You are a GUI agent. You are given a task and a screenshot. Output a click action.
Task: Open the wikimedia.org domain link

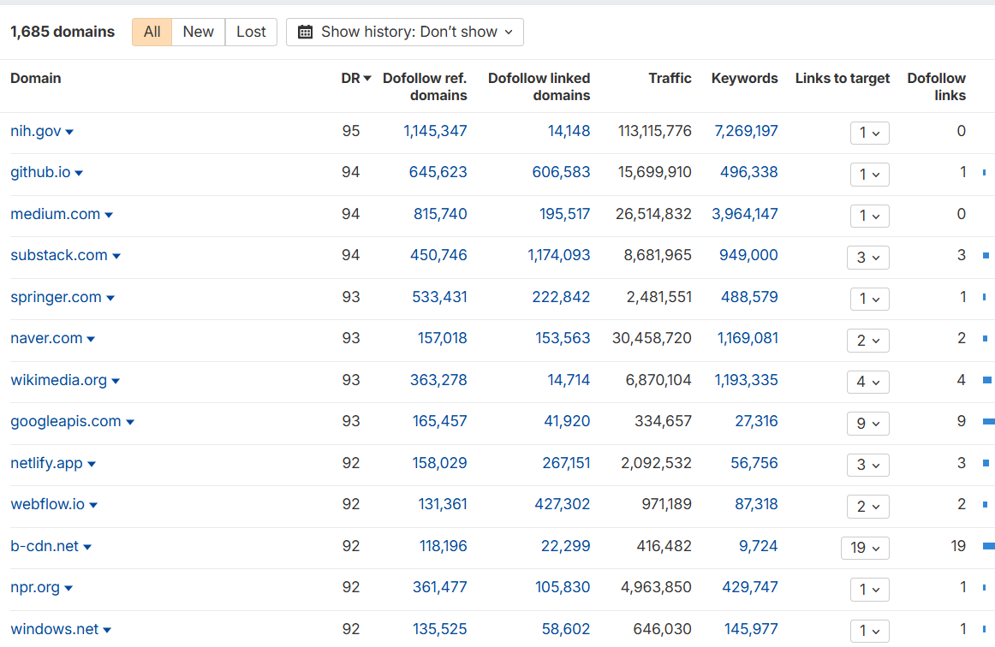pos(58,381)
